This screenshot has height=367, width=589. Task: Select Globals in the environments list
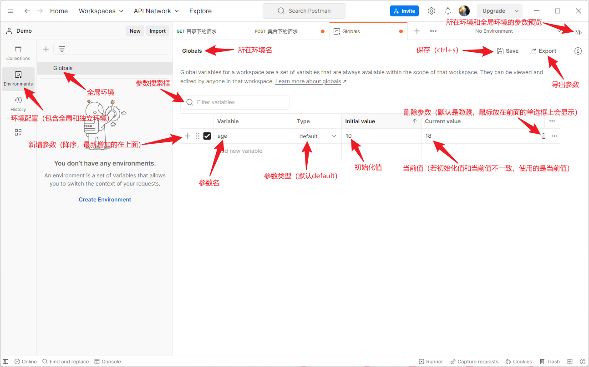tap(105, 68)
